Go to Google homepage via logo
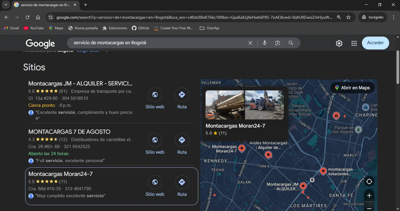 (40, 43)
